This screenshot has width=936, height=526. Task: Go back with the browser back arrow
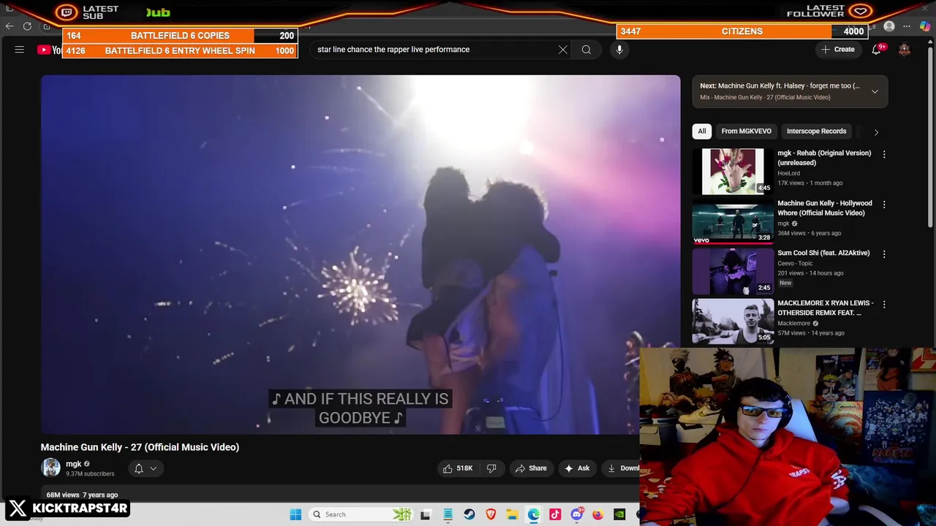point(10,26)
